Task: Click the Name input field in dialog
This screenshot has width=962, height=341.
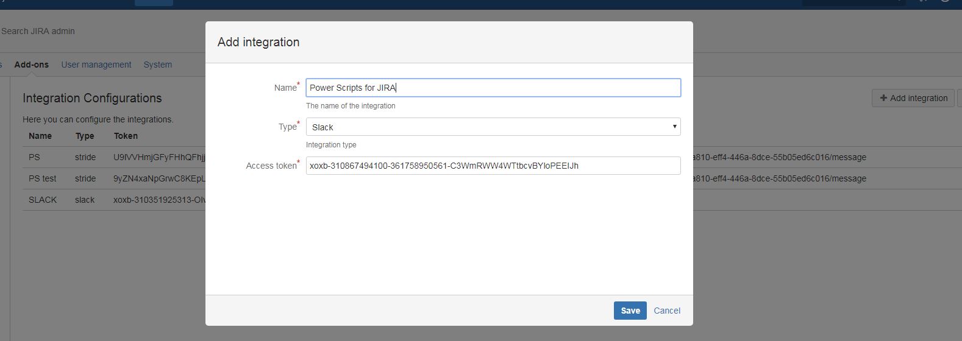Action: pos(493,88)
